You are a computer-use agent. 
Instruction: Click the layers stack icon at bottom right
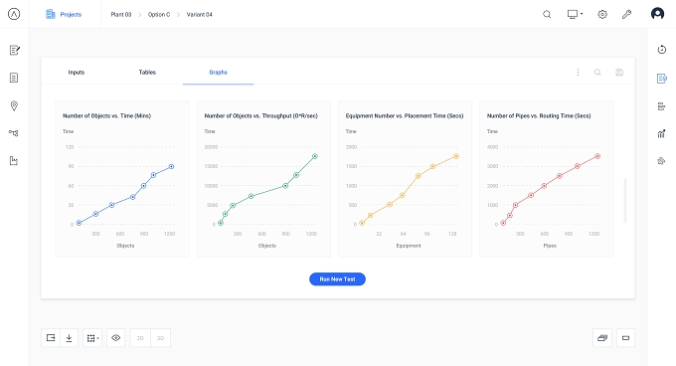pos(602,337)
